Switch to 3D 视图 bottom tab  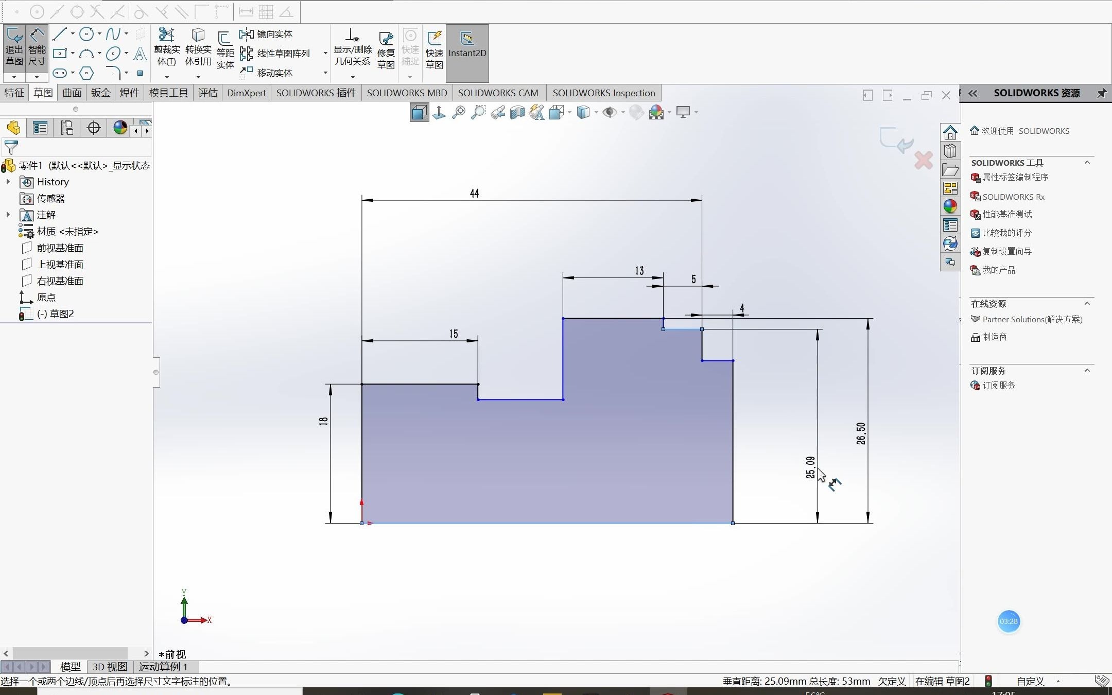tap(110, 667)
